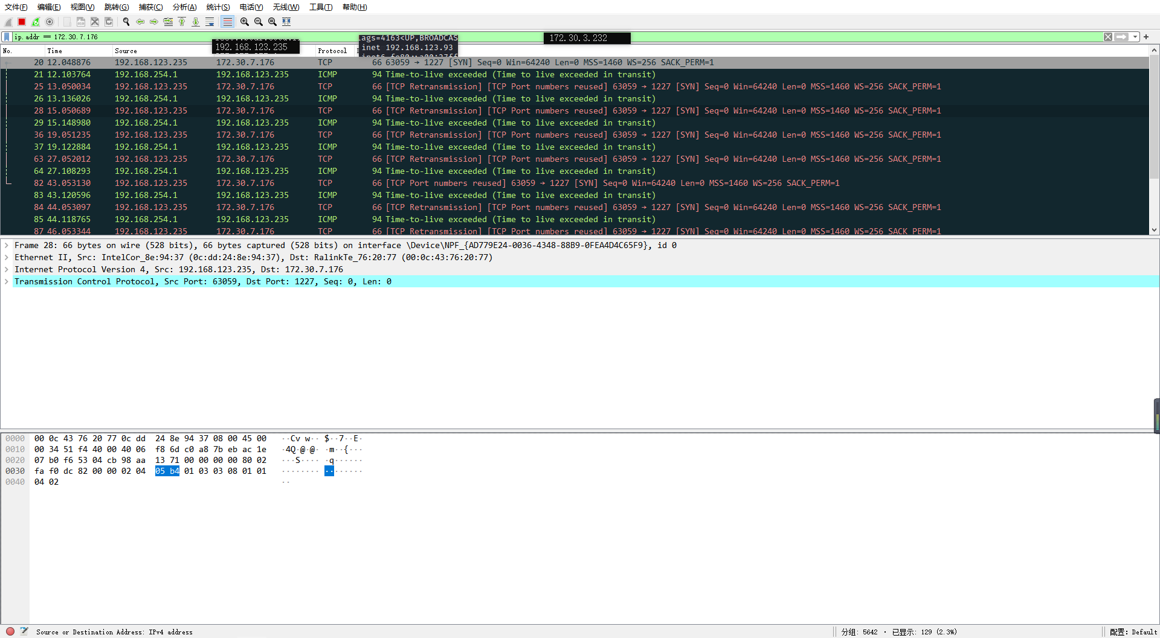Expand the Ethernet II details node
This screenshot has height=638, width=1160.
(7, 258)
